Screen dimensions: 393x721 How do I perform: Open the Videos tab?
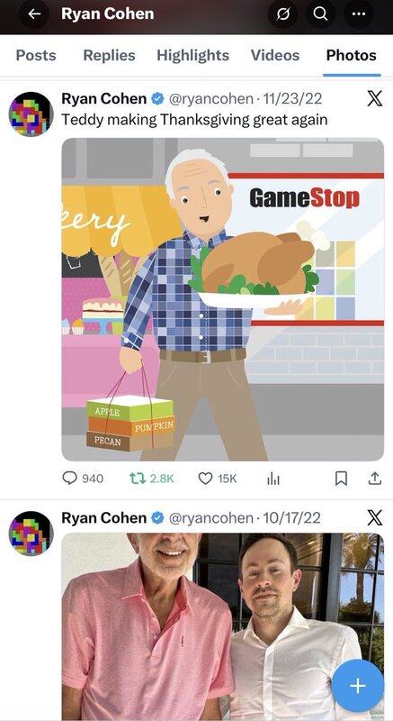274,56
